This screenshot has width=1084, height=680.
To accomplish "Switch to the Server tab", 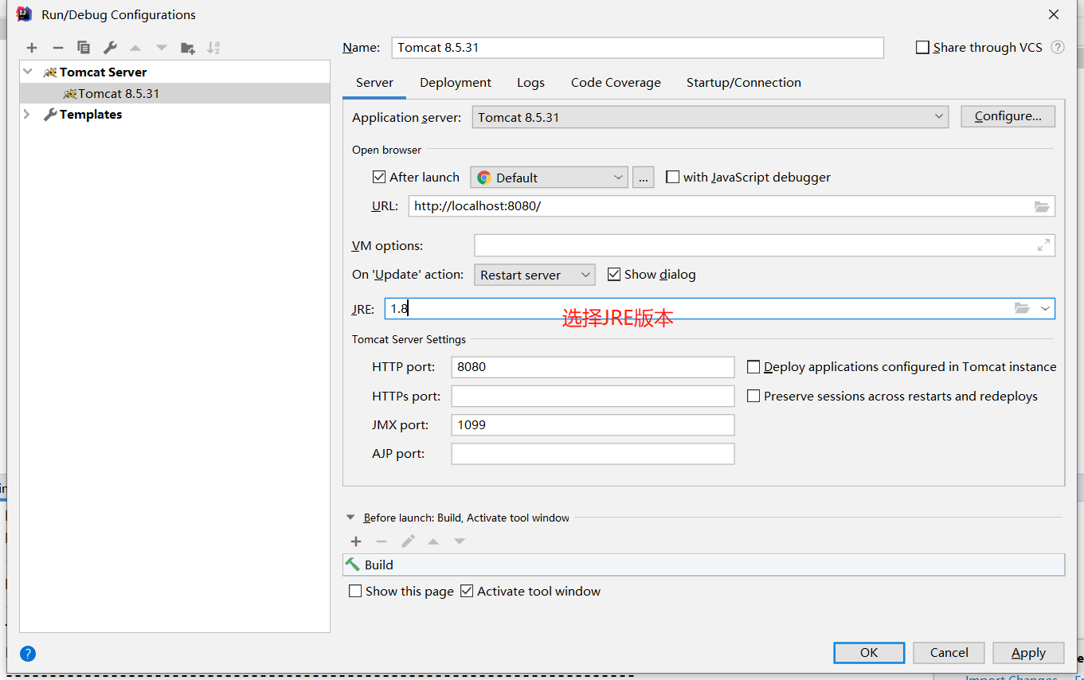I will (x=374, y=83).
